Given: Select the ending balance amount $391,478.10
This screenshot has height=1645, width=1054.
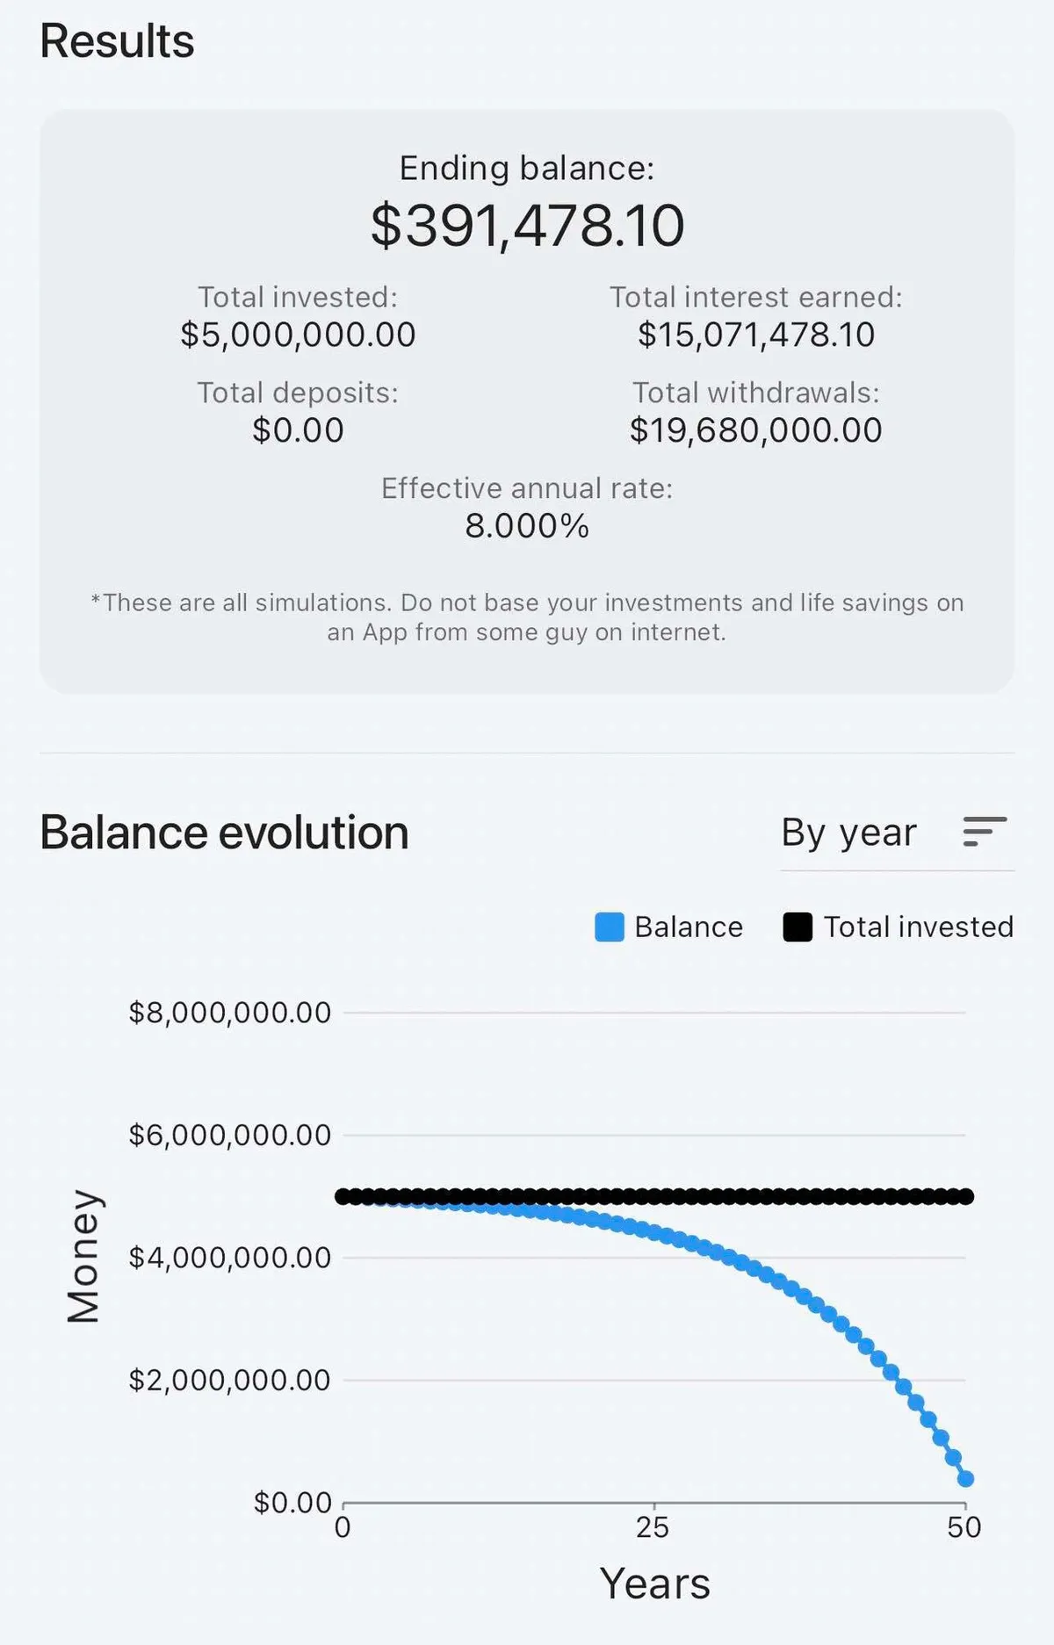Looking at the screenshot, I should pyautogui.click(x=527, y=226).
